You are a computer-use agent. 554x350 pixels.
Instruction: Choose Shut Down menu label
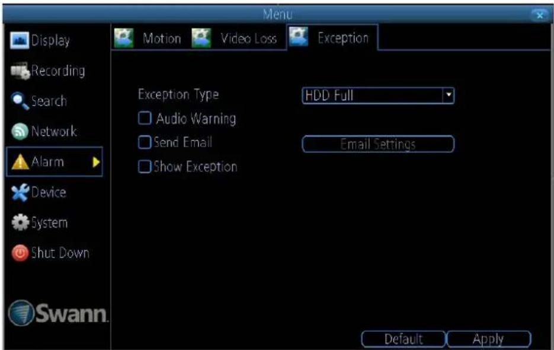click(60, 253)
